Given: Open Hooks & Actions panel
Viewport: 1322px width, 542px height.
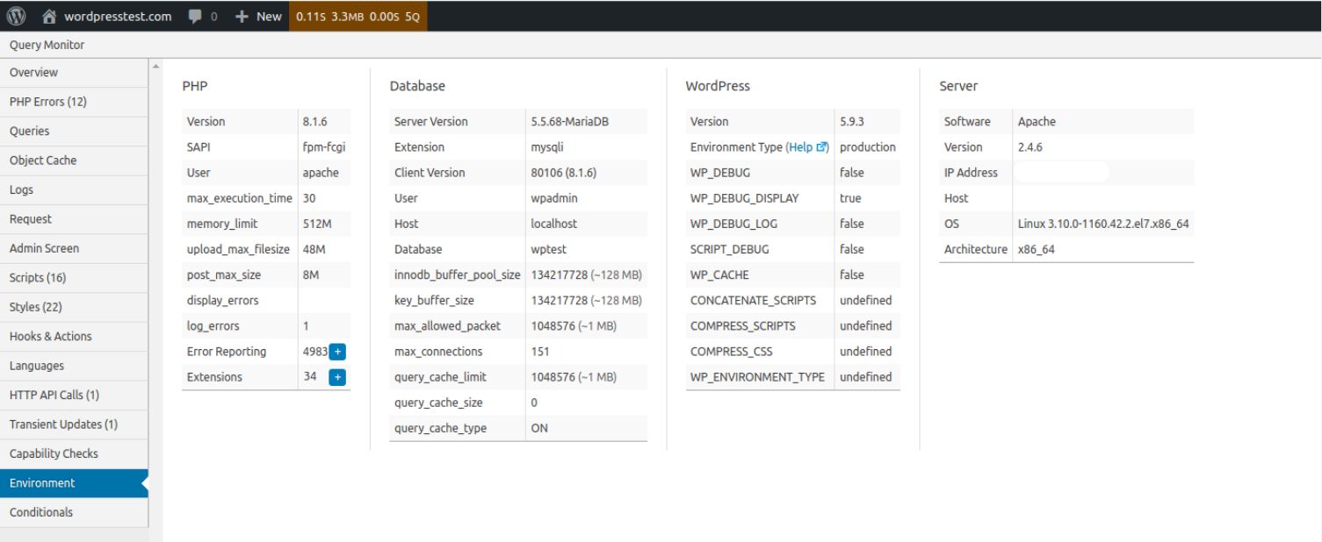Looking at the screenshot, I should point(74,337).
